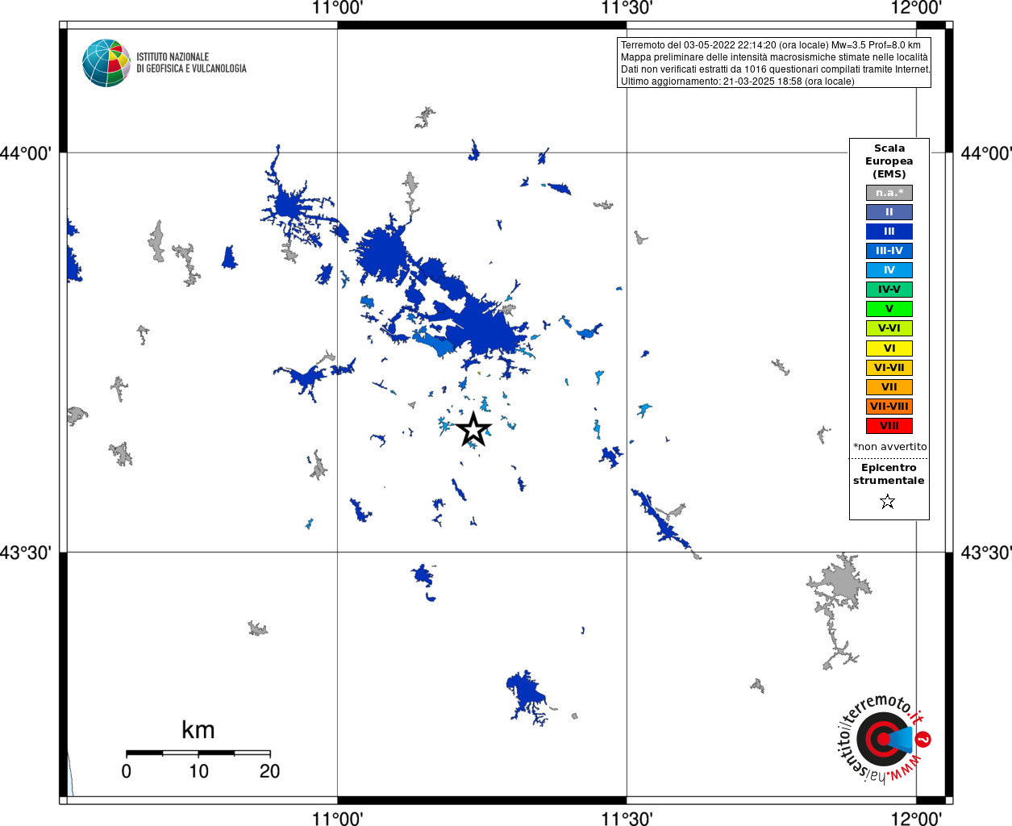Select the VI-VII legend swatch
This screenshot has width=1012, height=826.
coord(889,368)
